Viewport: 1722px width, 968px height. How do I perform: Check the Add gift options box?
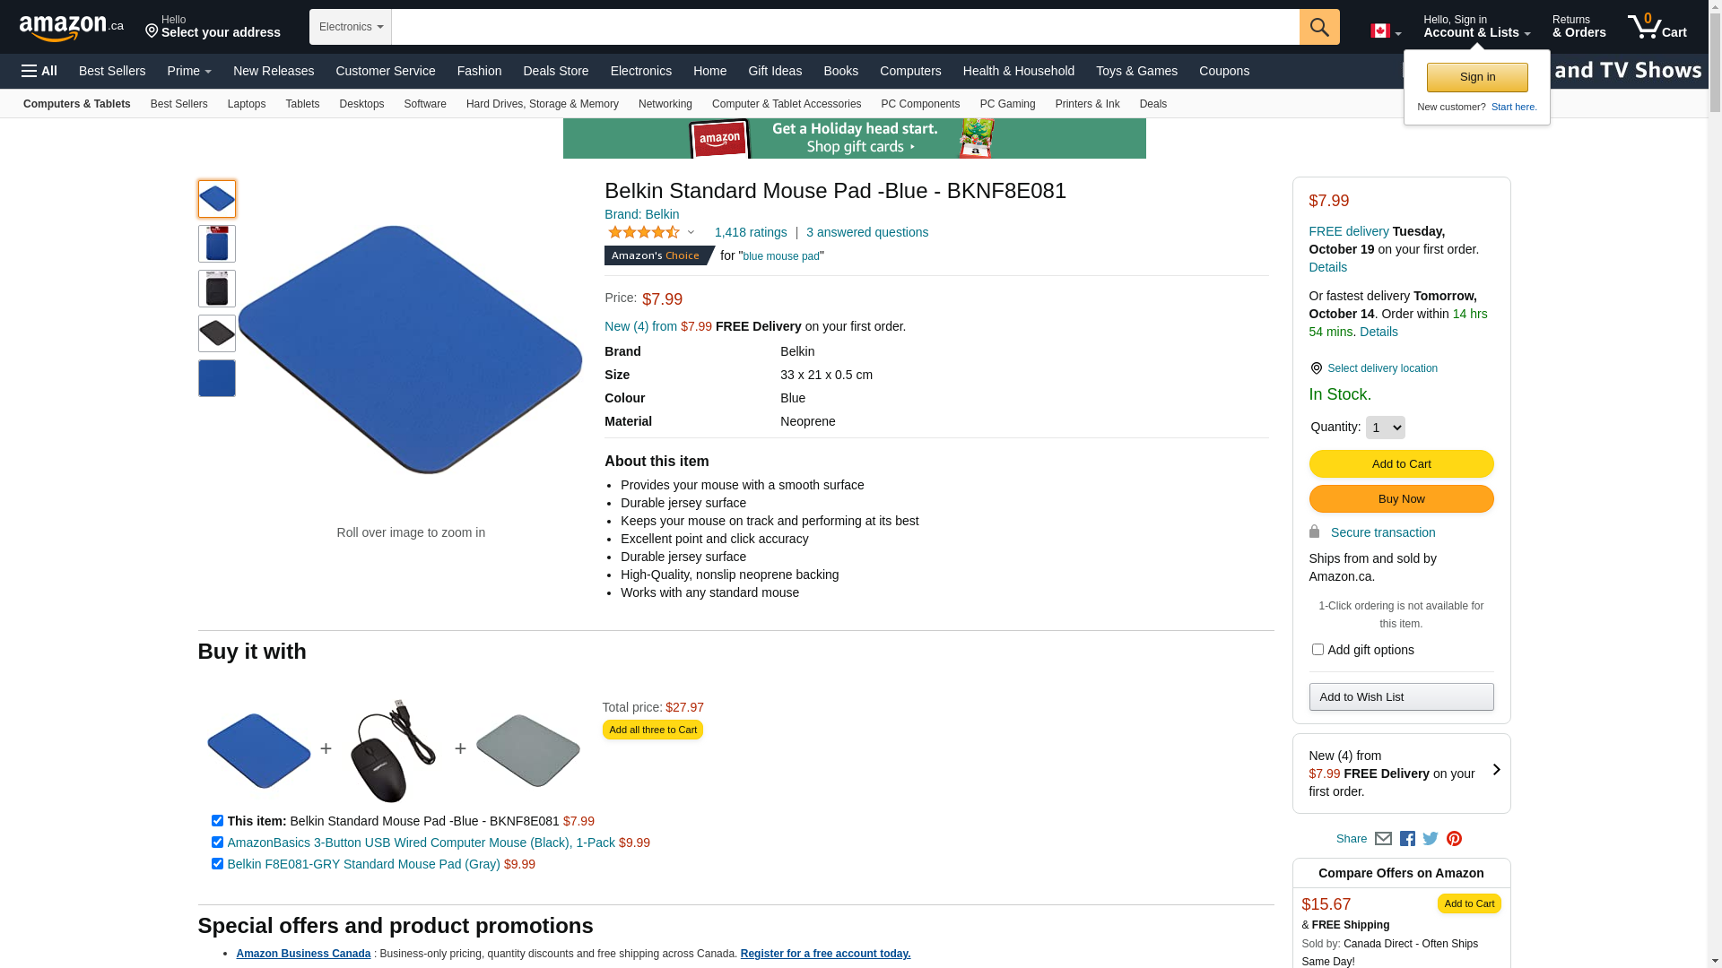click(x=1317, y=650)
